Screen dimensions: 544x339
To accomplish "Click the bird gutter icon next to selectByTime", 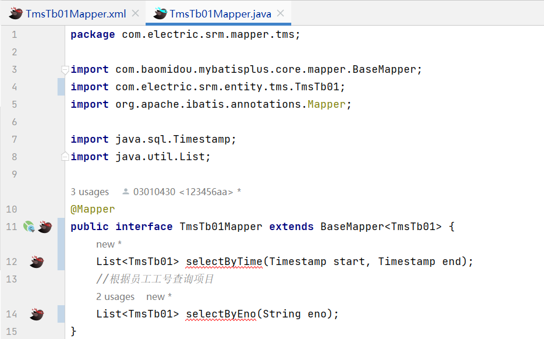I will click(x=36, y=262).
